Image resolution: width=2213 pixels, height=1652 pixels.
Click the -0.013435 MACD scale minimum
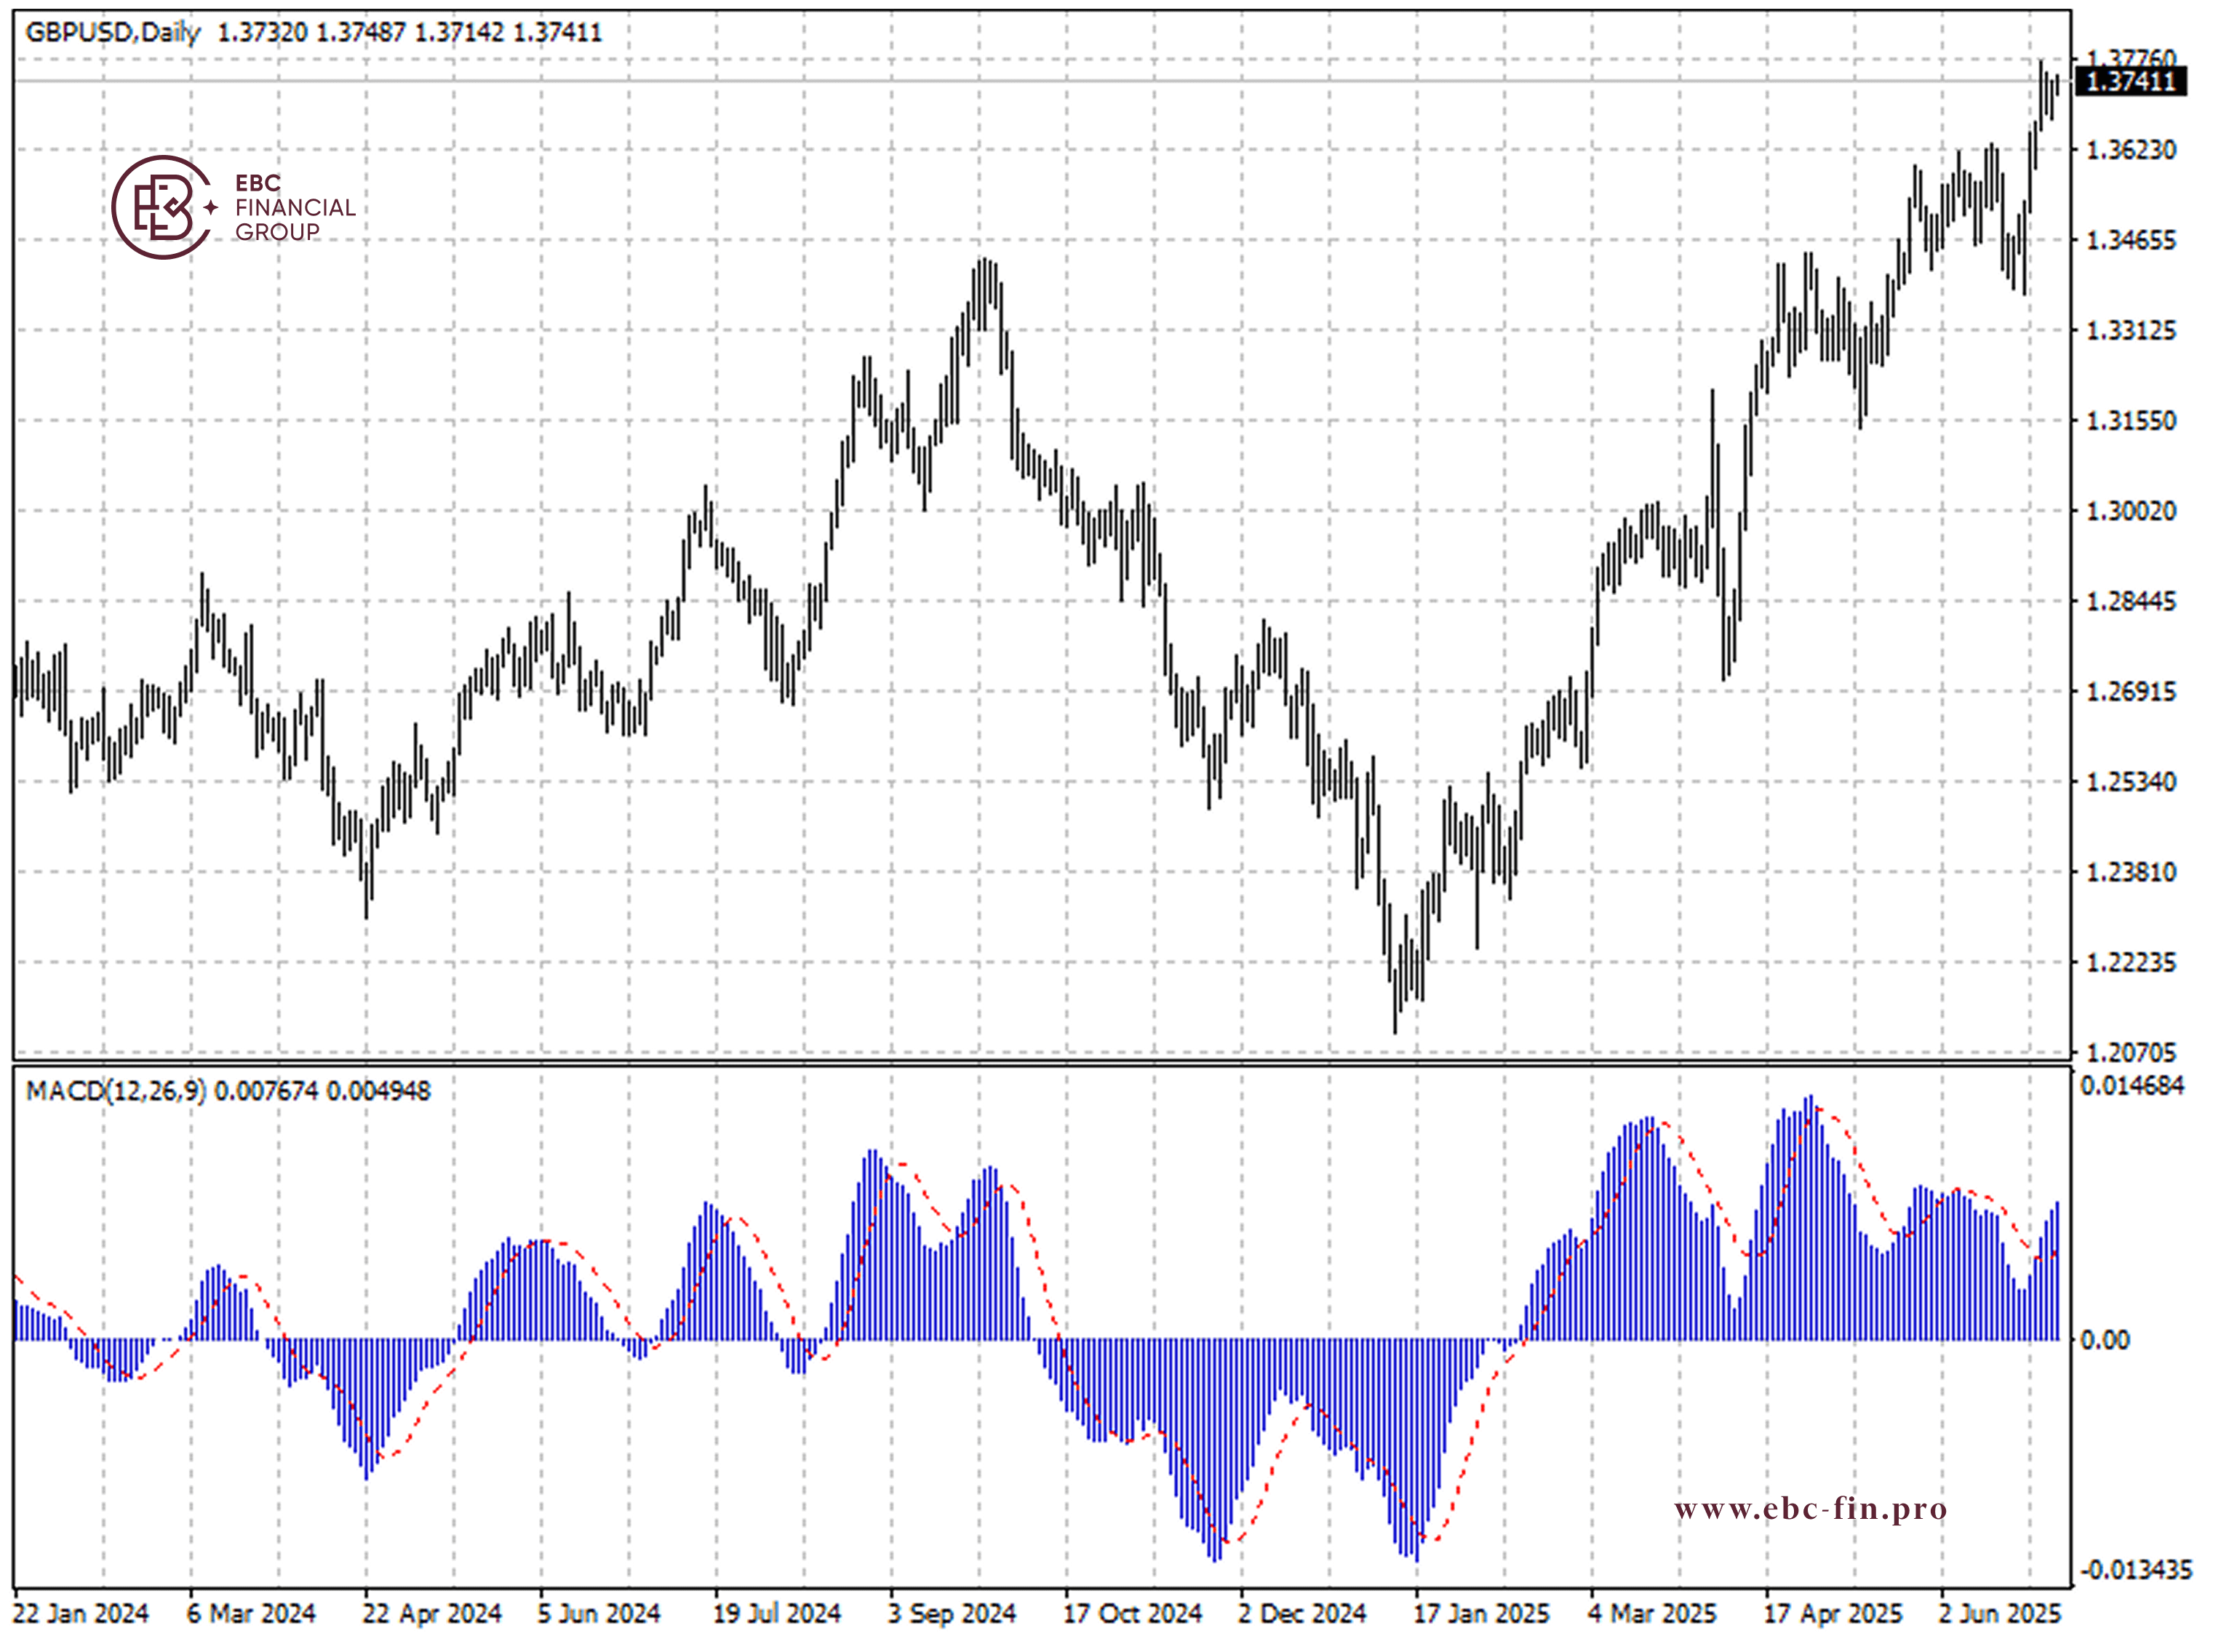tap(2136, 1570)
